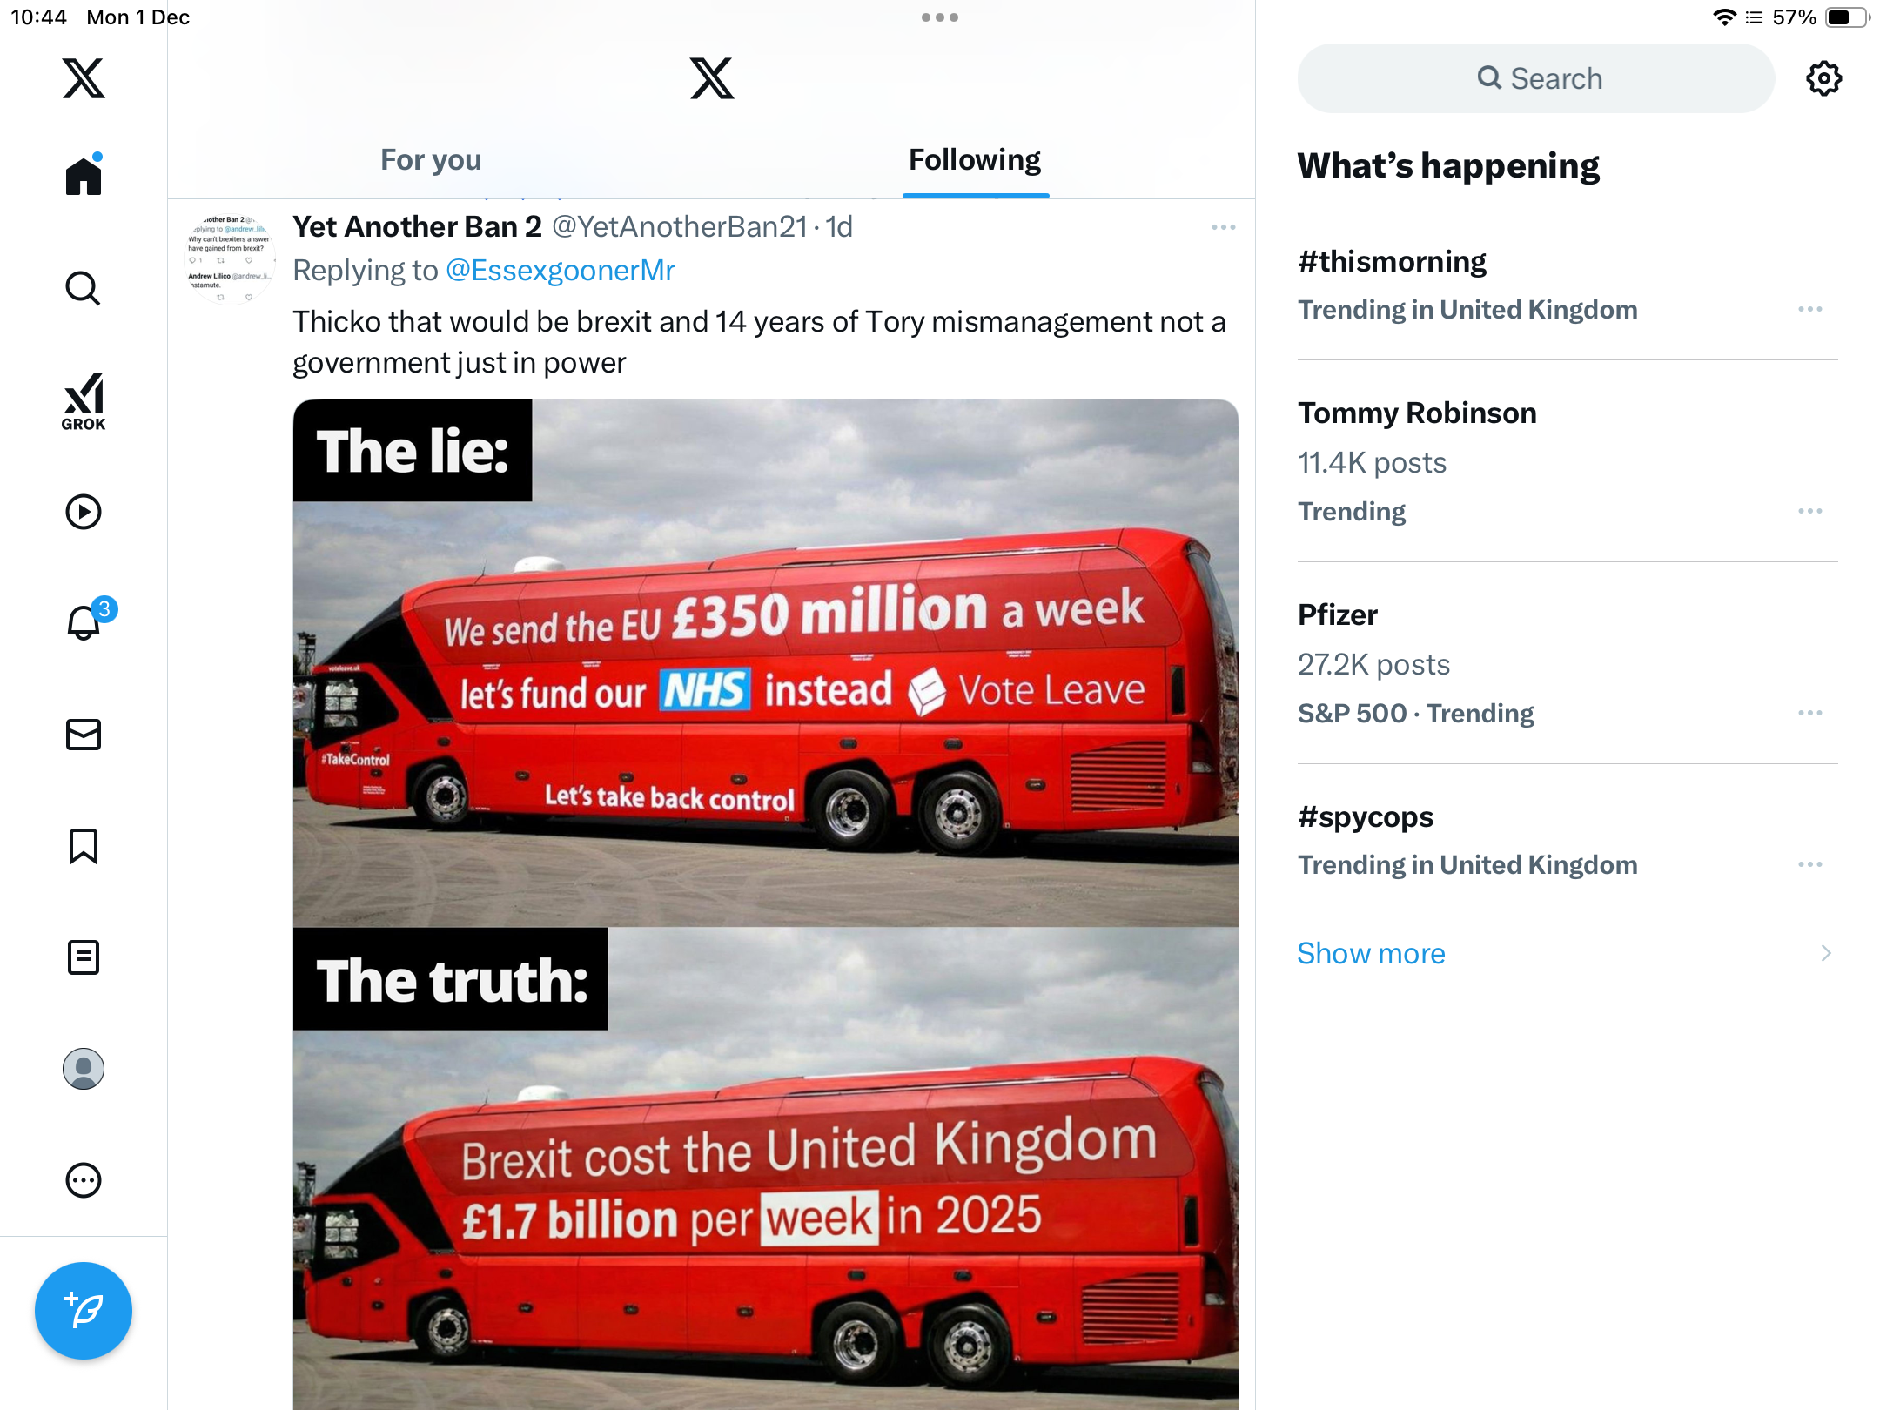Click Show more trends link
1880x1410 pixels.
click(x=1371, y=953)
